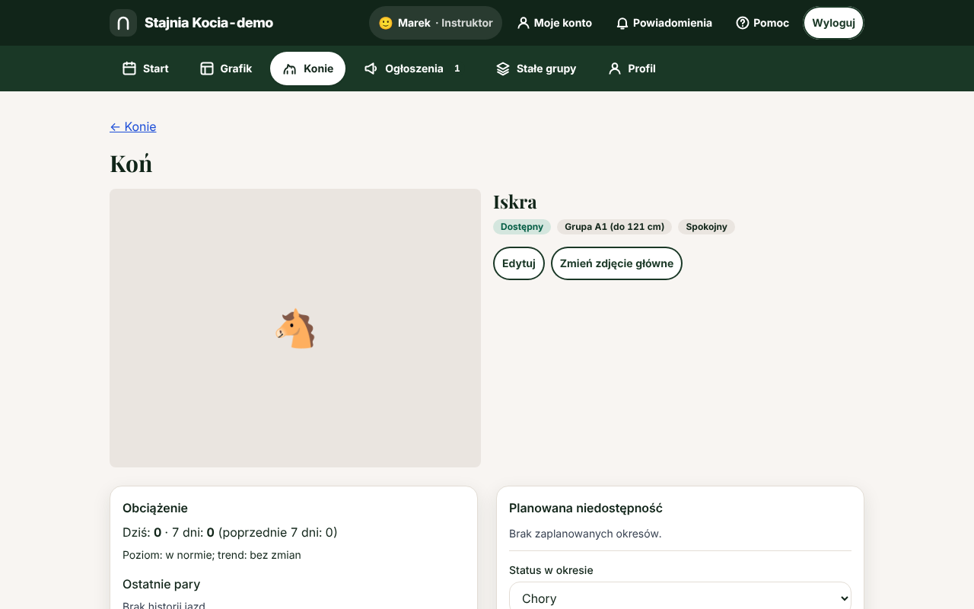Click the Wyloguj button
This screenshot has width=974, height=609.
[x=833, y=23]
